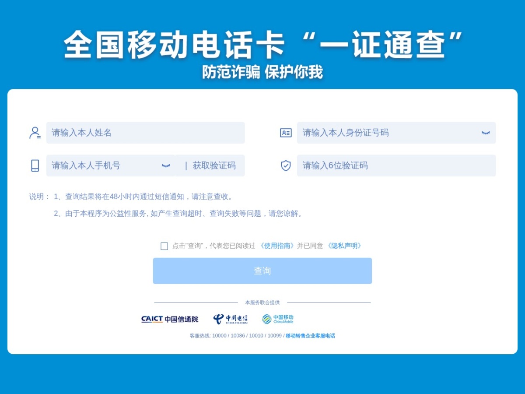Toggle ID number visibility eye icon
This screenshot has height=394, width=525.
pyautogui.click(x=486, y=133)
